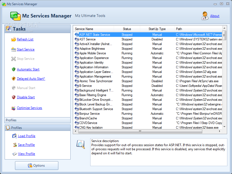Viewport: 232px width, 174px height.
Task: Select the Application Experience row
Action: pos(148,58)
